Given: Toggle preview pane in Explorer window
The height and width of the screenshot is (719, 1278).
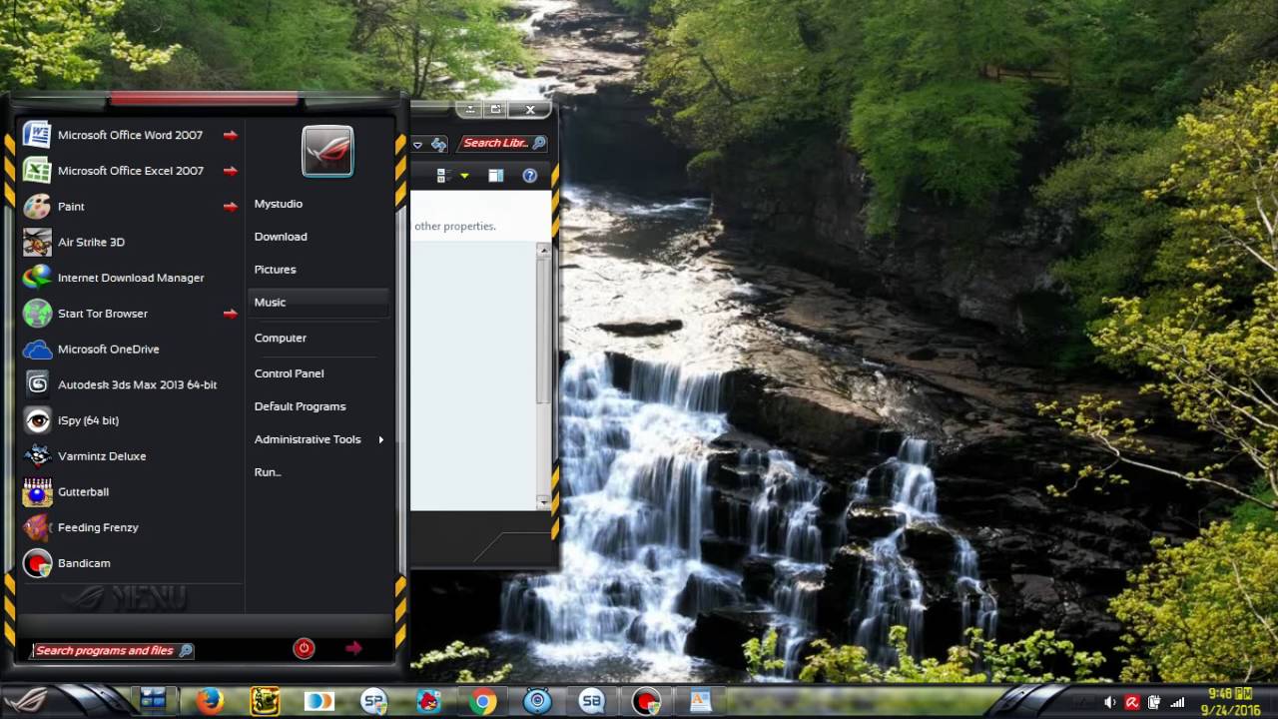Looking at the screenshot, I should 496,176.
